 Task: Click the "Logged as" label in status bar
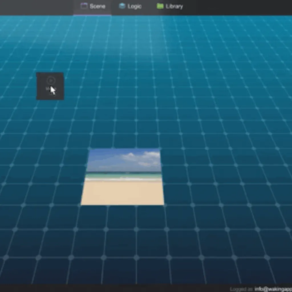click(x=241, y=289)
